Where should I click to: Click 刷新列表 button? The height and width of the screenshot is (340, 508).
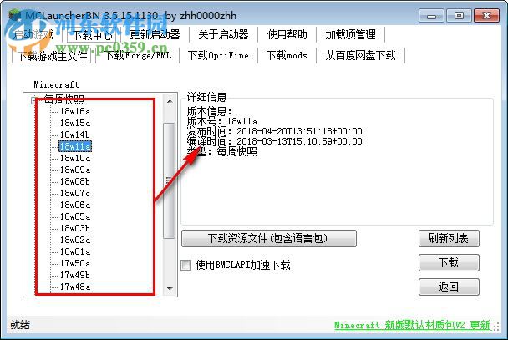tap(449, 239)
